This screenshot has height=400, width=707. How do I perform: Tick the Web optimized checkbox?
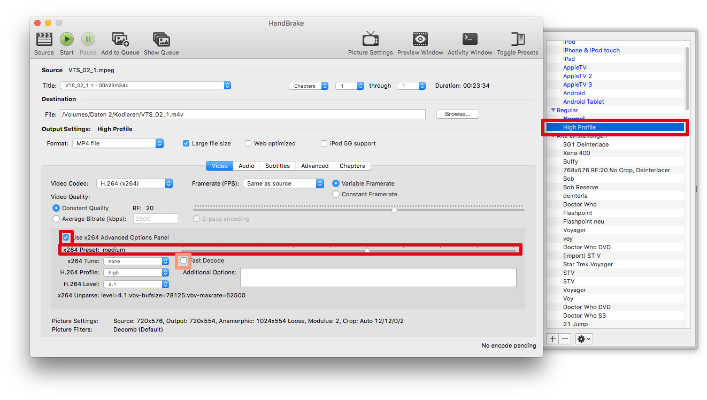coord(248,143)
